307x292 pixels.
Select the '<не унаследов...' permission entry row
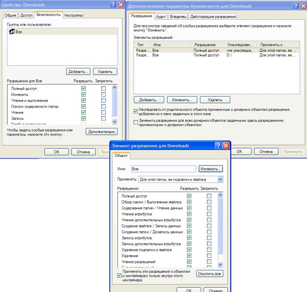pos(217,50)
